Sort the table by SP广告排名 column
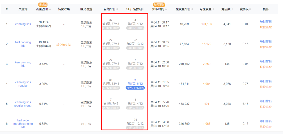 point(144,9)
